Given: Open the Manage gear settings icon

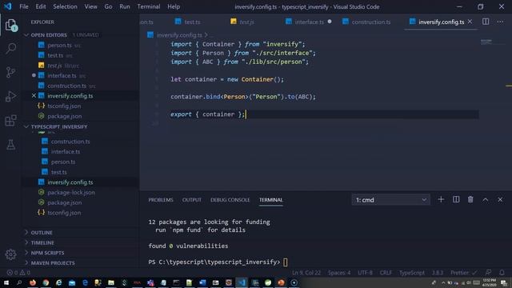Looking at the screenshot, I should coord(10,254).
